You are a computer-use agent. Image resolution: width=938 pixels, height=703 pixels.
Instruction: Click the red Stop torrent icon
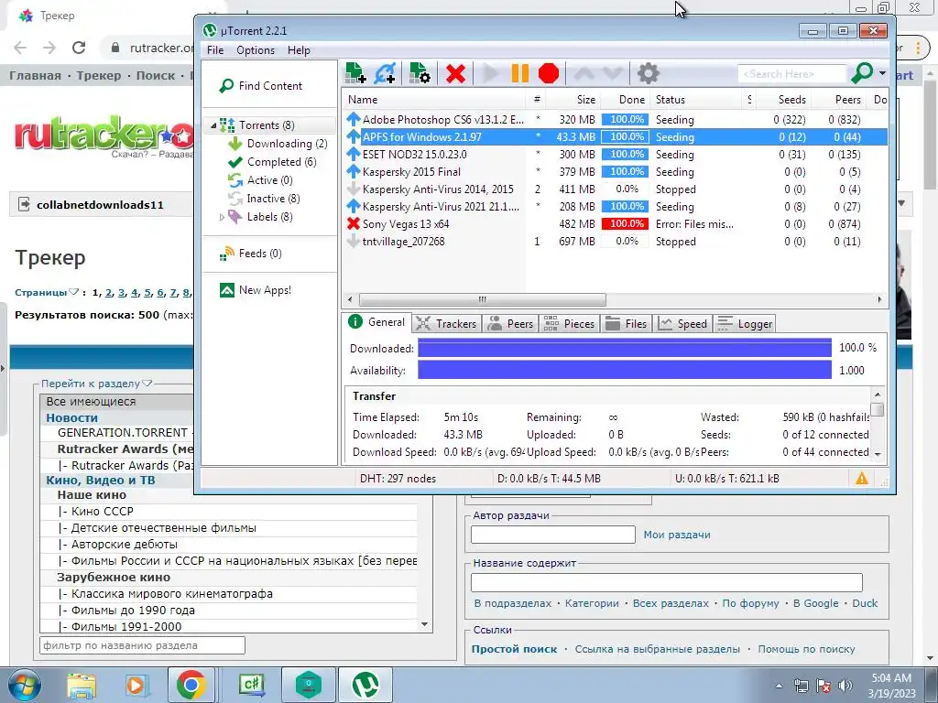[549, 73]
